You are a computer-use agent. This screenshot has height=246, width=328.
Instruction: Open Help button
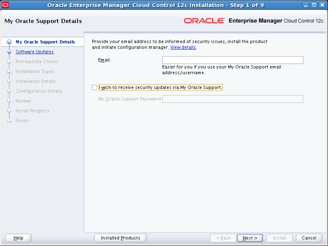18,238
